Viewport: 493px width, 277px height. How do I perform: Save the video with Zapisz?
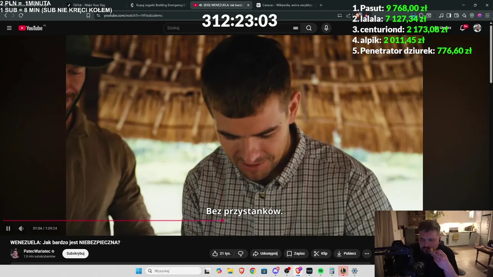(x=296, y=254)
